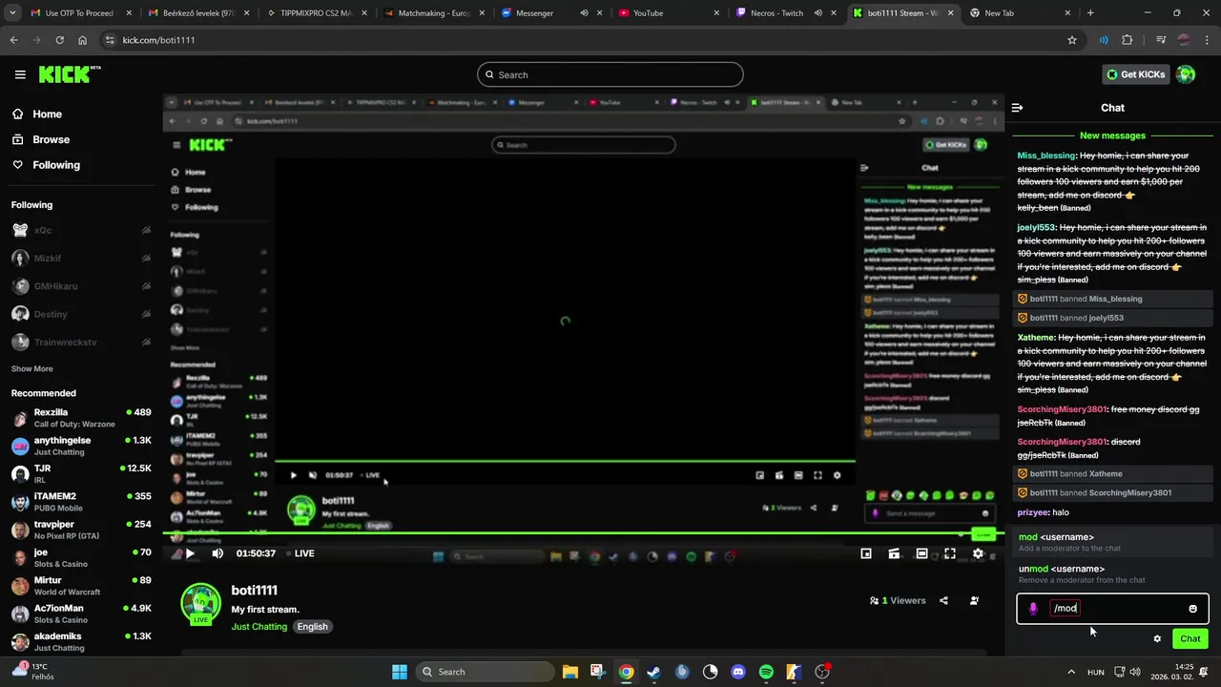Open player settings gear
The image size is (1221, 687).
978,553
